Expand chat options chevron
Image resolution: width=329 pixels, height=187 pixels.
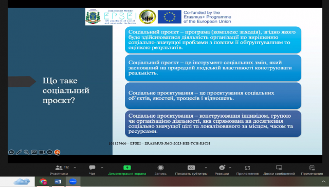pos(102,167)
